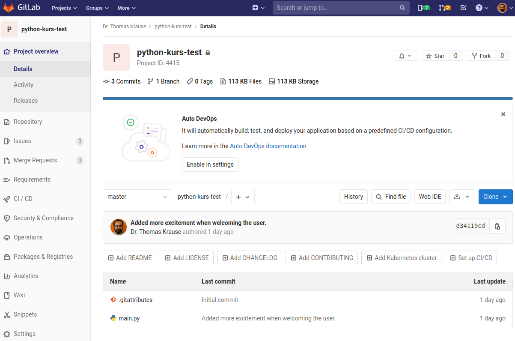Viewport: 515px width, 341px height.
Task: Click the search magnifier icon
Action: coord(402,8)
